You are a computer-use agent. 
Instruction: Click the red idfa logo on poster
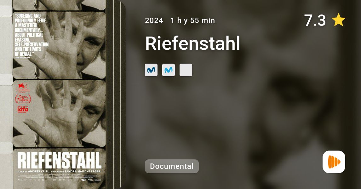[x=23, y=109]
